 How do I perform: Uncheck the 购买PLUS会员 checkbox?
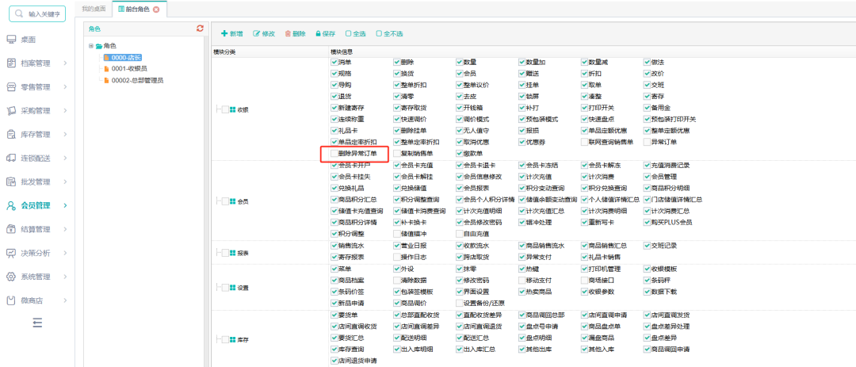coord(648,222)
